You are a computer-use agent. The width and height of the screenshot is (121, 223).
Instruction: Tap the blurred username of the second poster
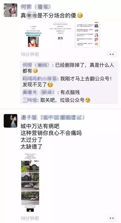point(52,117)
